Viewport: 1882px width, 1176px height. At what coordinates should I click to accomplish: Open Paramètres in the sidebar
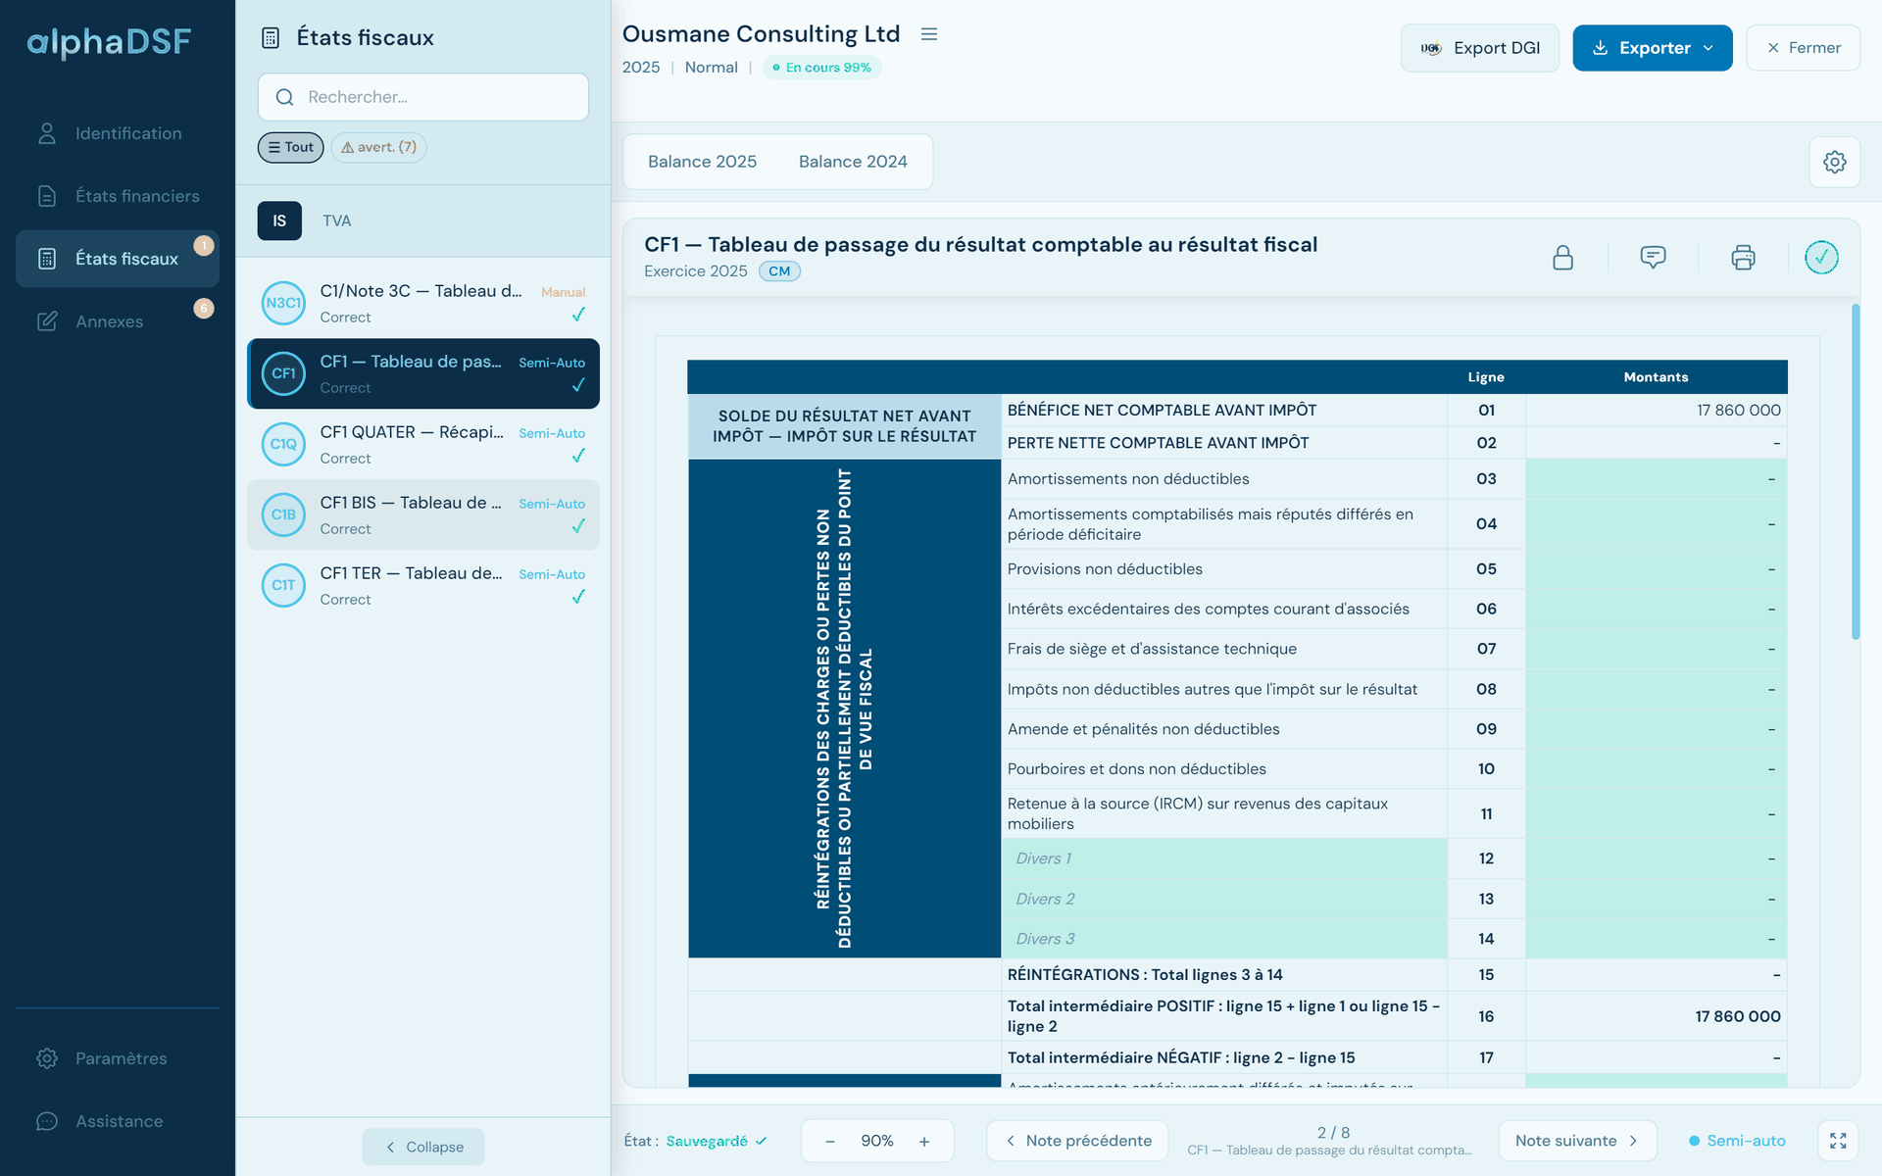(118, 1058)
